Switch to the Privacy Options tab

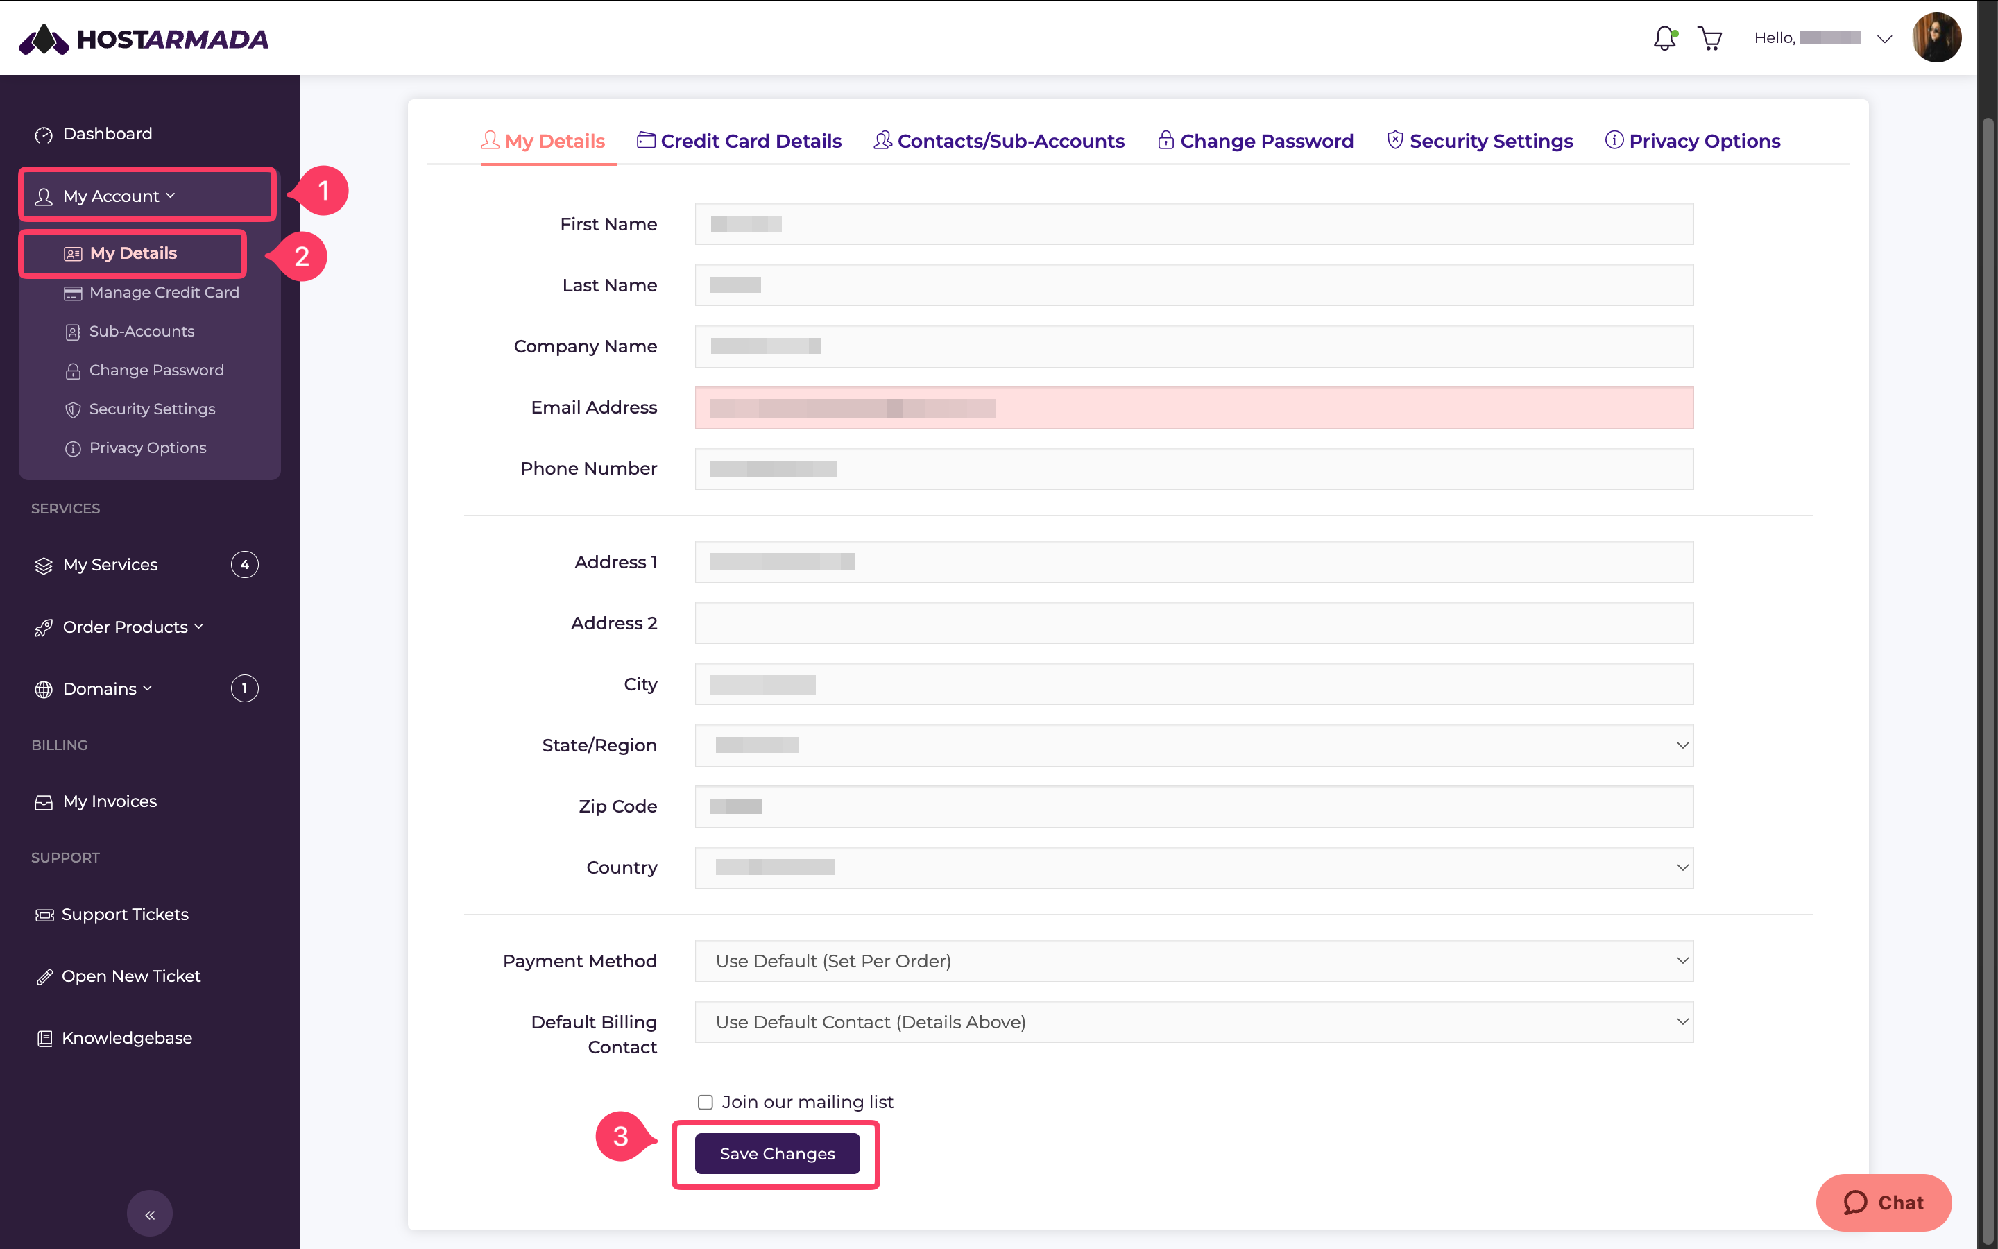pos(1693,142)
